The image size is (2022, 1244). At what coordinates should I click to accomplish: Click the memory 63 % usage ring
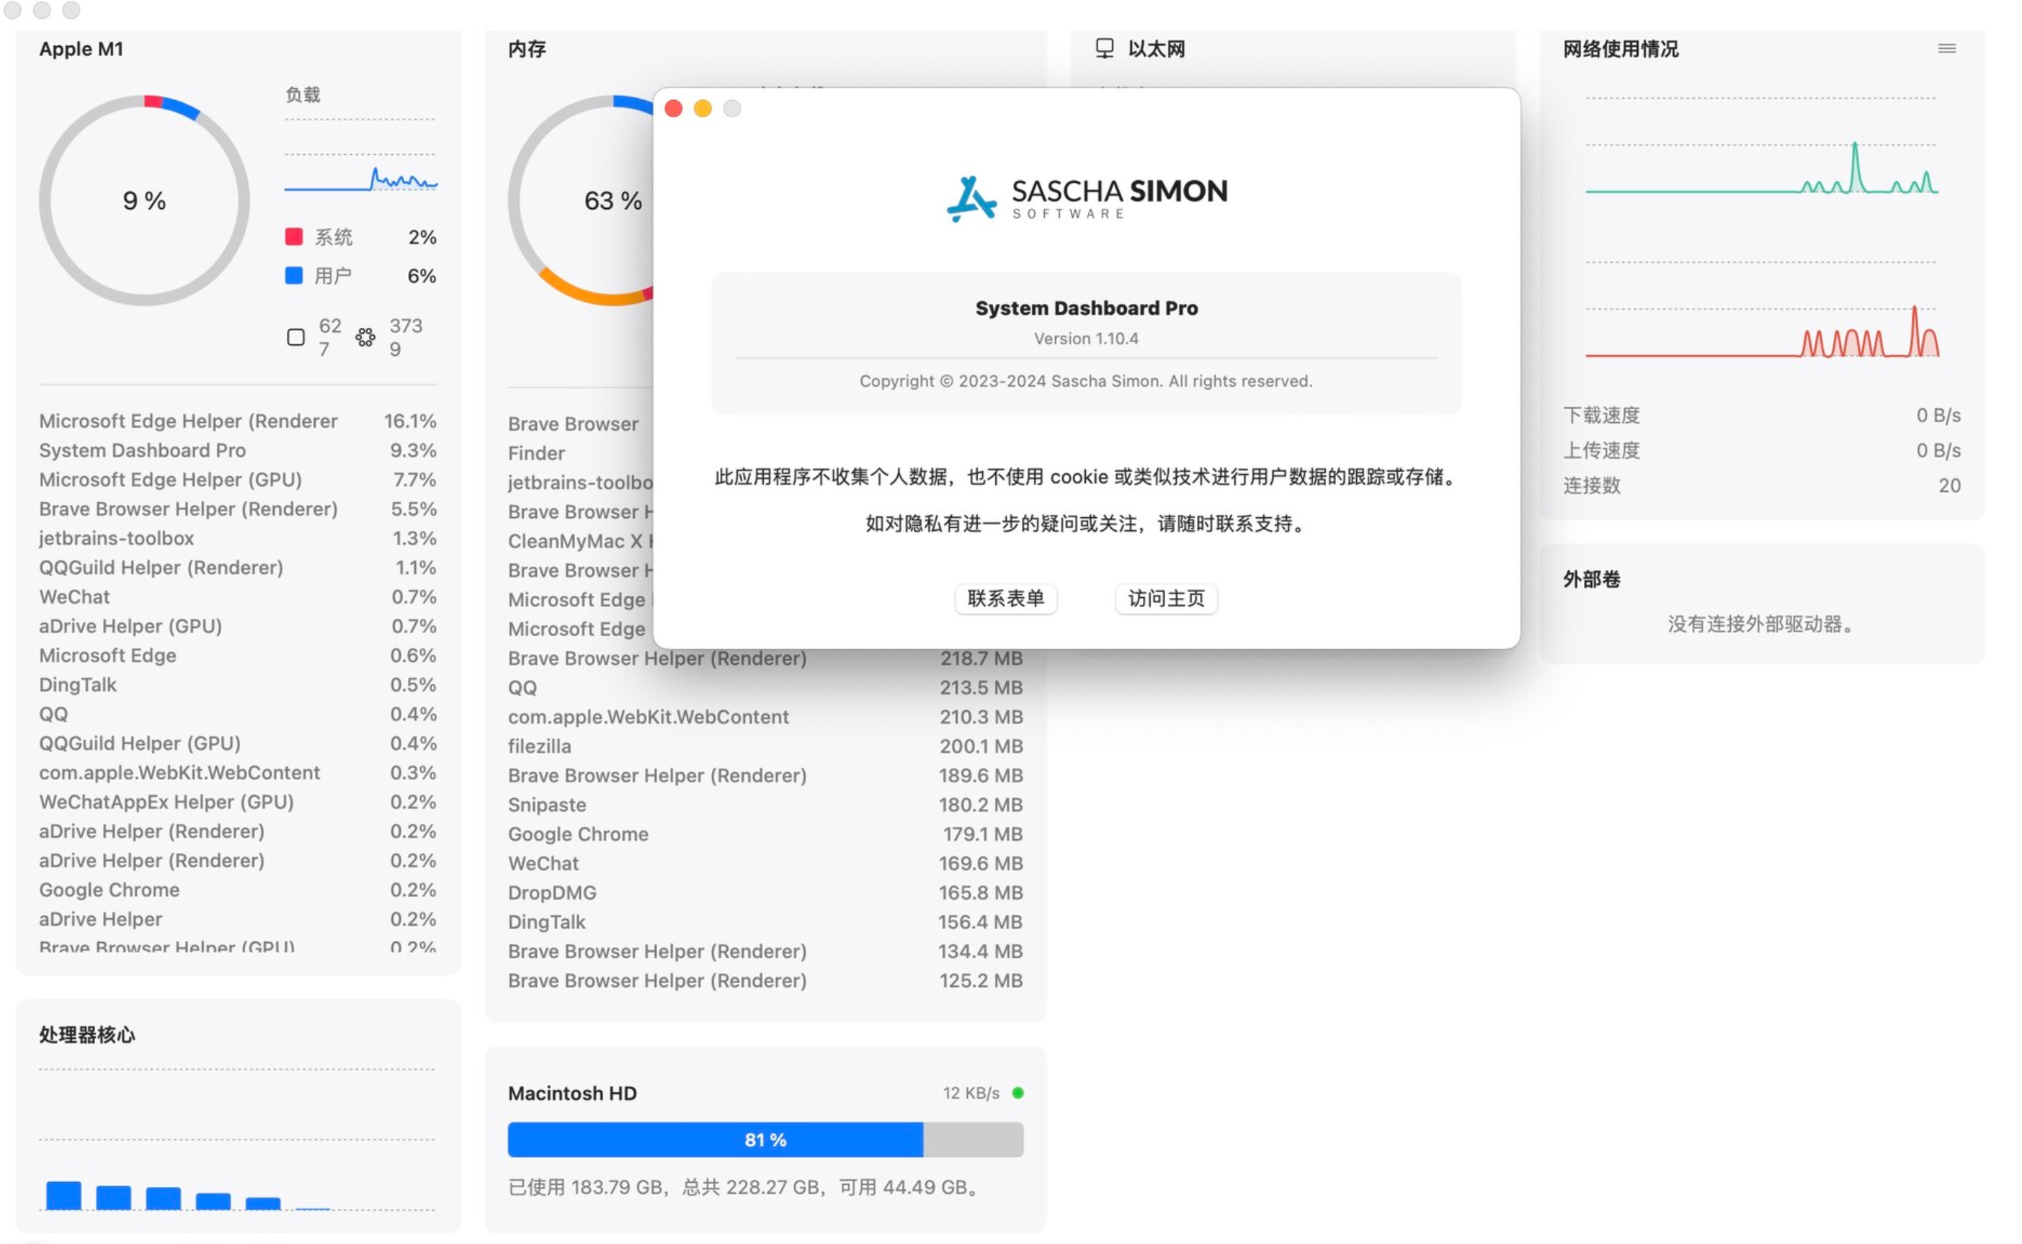click(613, 201)
